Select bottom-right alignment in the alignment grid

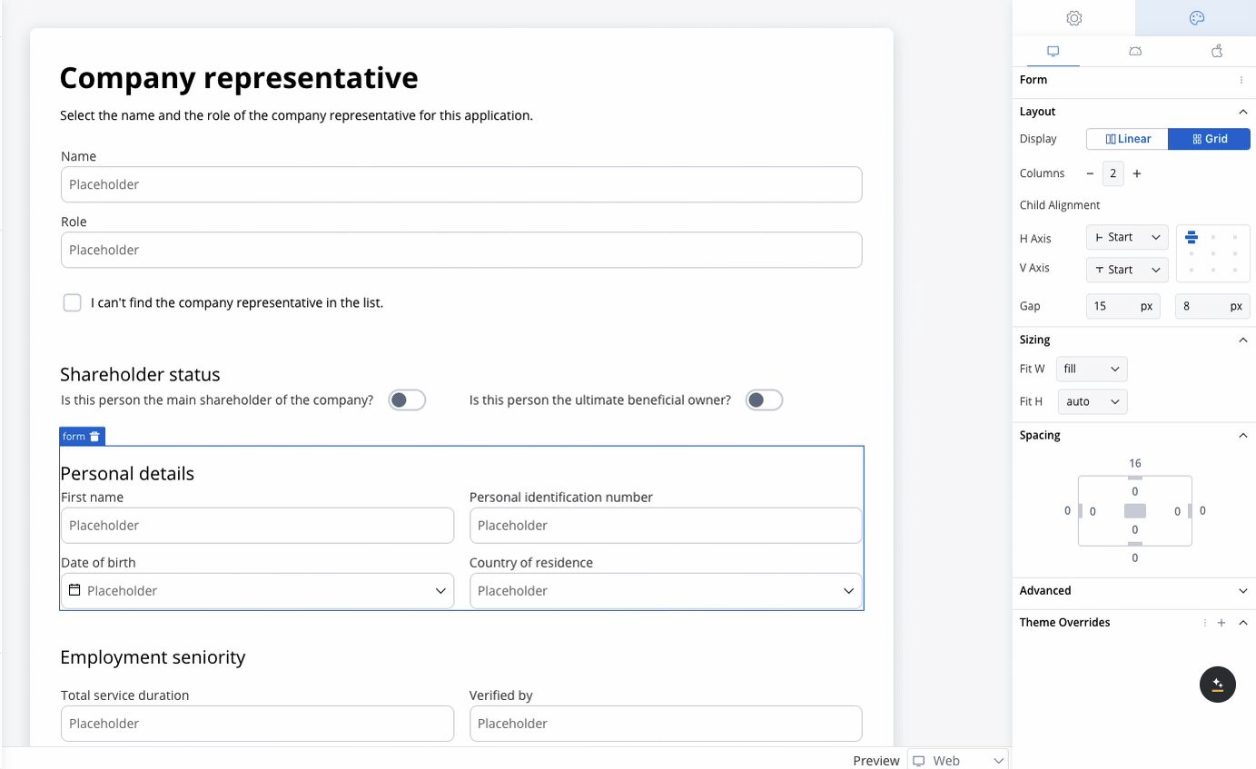coord(1235,270)
